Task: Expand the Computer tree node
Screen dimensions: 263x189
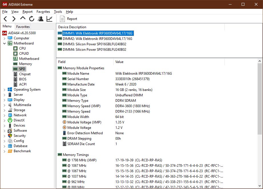Action: click(x=5, y=38)
